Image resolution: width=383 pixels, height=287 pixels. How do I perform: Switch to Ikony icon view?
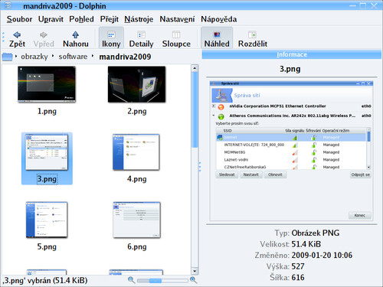point(111,38)
